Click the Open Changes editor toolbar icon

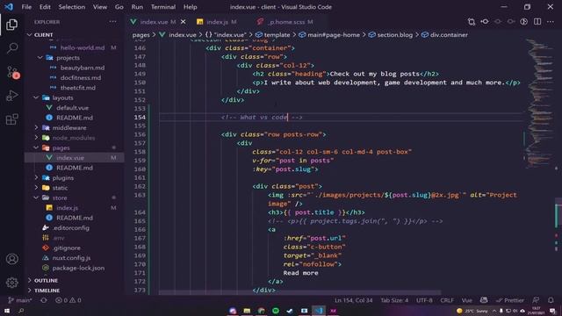point(472,22)
